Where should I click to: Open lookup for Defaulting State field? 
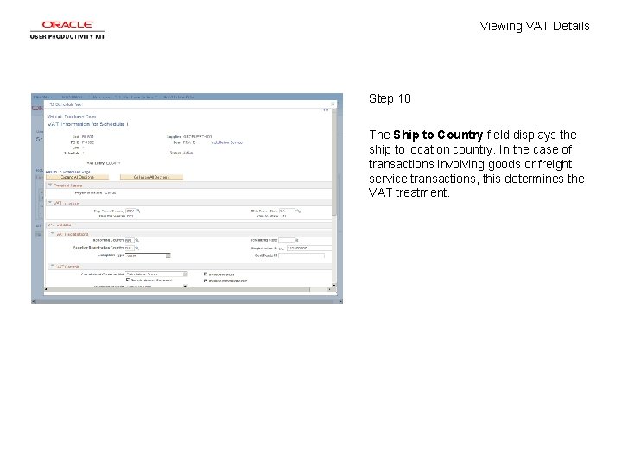(296, 240)
